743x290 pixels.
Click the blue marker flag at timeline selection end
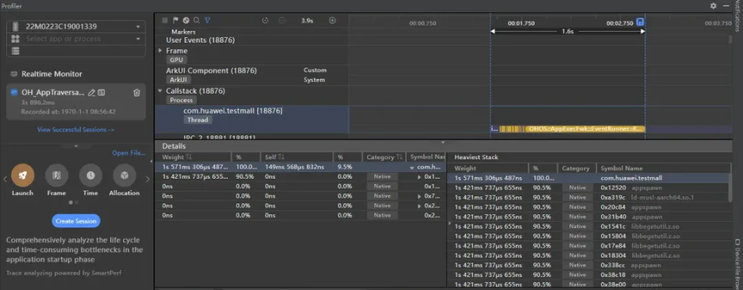[x=640, y=22]
